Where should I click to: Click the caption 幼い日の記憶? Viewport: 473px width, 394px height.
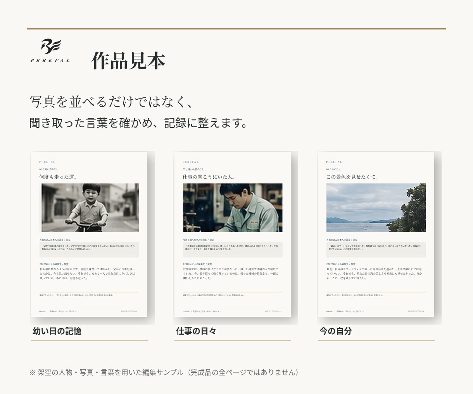click(57, 331)
